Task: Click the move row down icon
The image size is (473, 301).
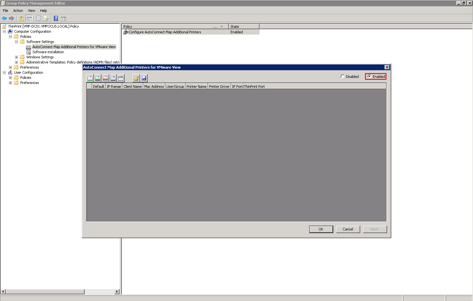Action: [121, 78]
